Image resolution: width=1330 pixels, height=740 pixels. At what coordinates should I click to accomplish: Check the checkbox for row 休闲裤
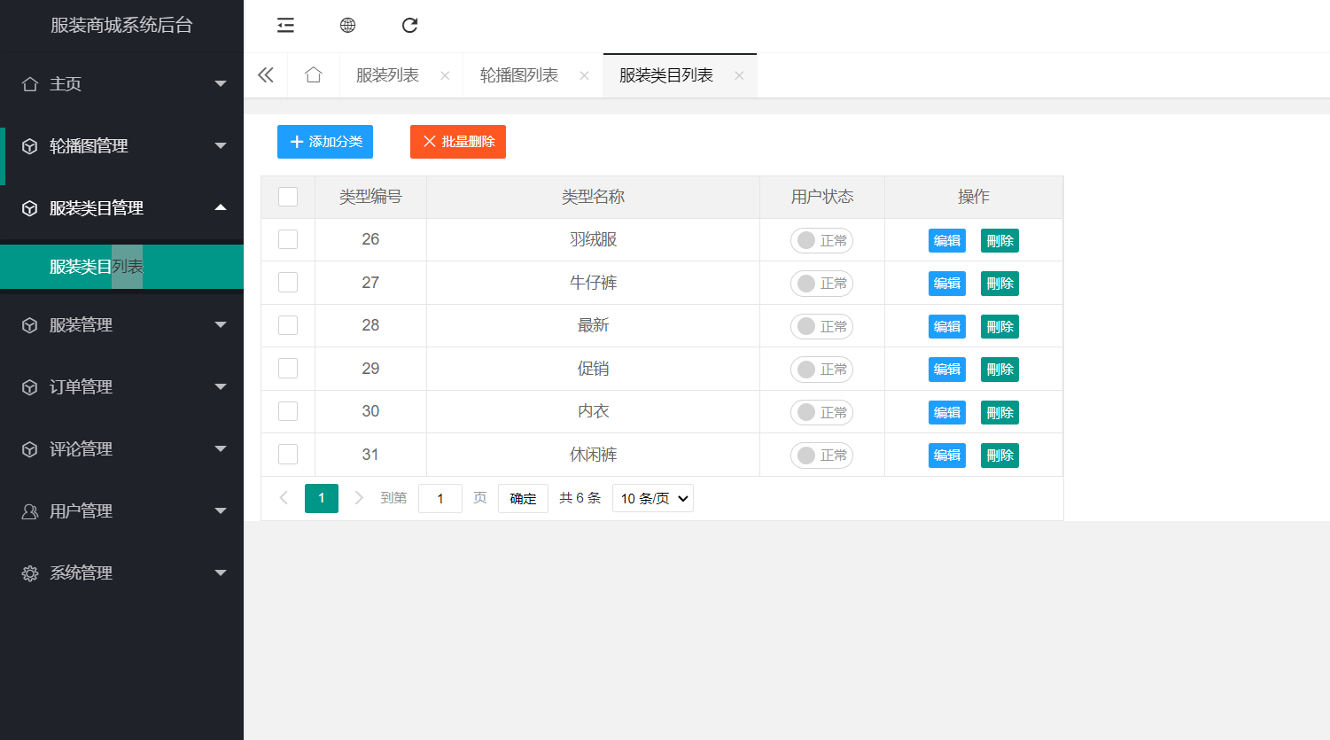287,454
